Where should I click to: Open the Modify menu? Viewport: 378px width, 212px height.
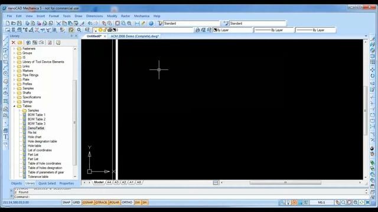pyautogui.click(x=112, y=16)
